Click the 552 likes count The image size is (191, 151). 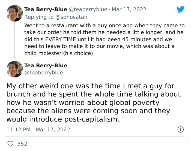point(22,144)
